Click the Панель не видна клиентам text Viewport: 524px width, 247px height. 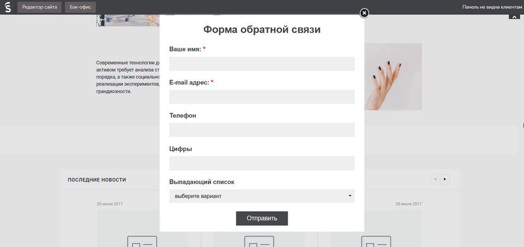(492, 7)
